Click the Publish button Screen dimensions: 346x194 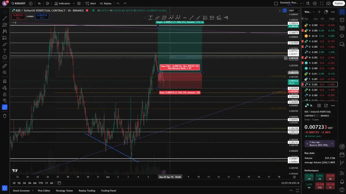tap(339, 3)
